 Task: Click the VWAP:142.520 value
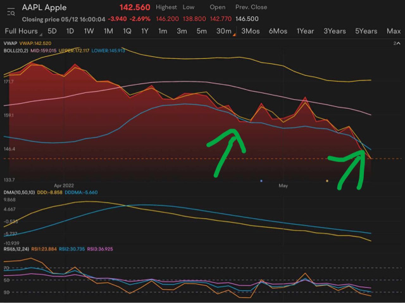click(x=35, y=44)
